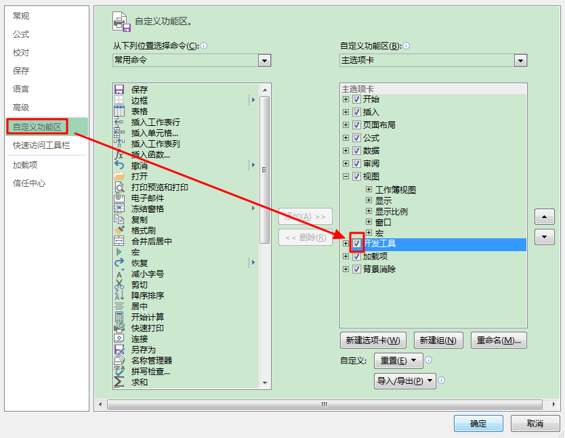Toggle the 背景消除 checkbox

click(356, 269)
